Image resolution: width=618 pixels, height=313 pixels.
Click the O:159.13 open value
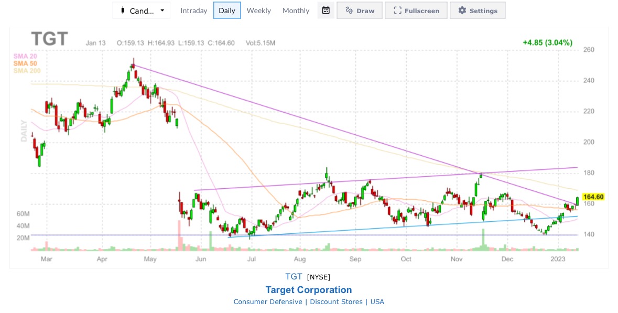pos(131,43)
